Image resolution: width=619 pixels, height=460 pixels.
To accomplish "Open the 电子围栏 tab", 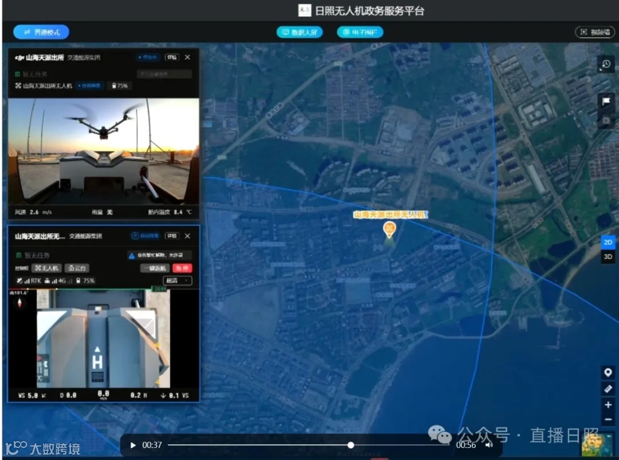I will pyautogui.click(x=359, y=32).
